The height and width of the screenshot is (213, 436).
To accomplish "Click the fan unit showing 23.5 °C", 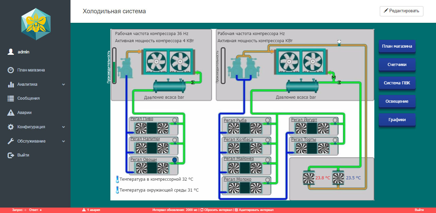I will 338,178.
